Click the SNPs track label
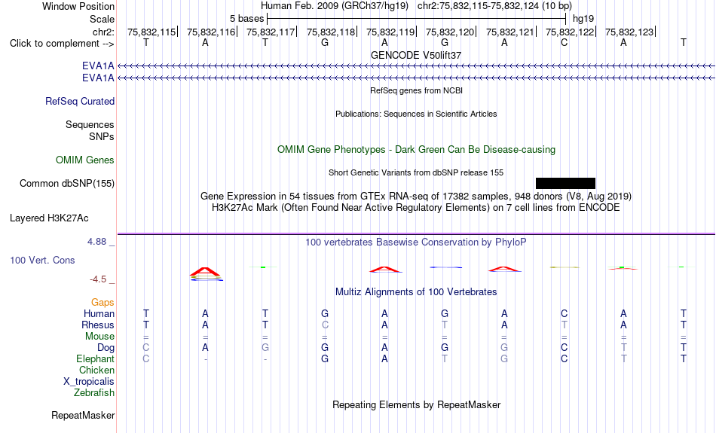 pos(102,136)
